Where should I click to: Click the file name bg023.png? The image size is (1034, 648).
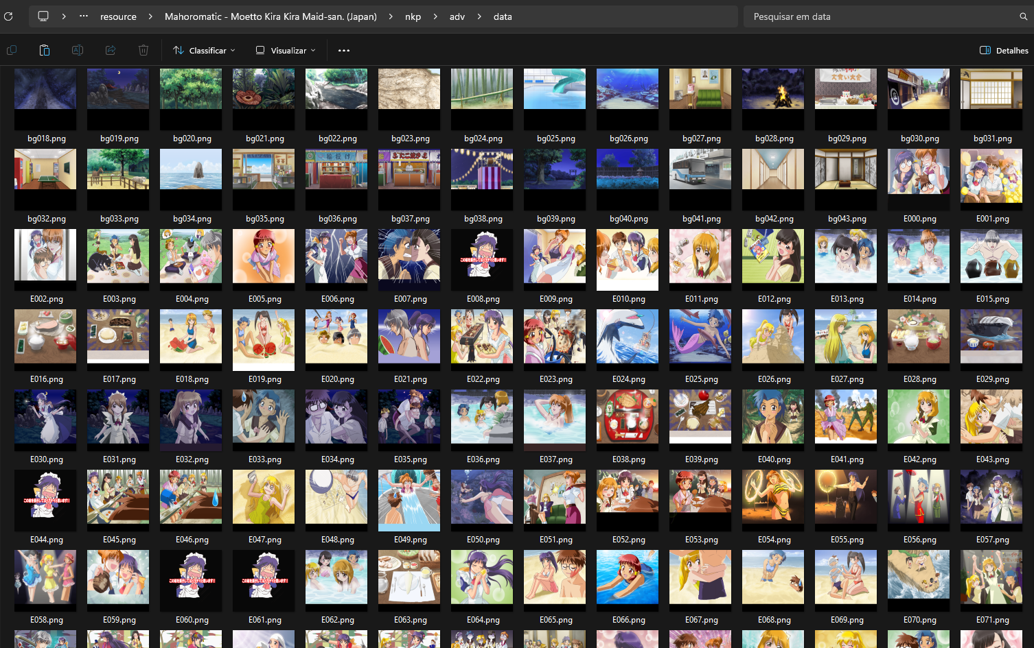coord(411,139)
